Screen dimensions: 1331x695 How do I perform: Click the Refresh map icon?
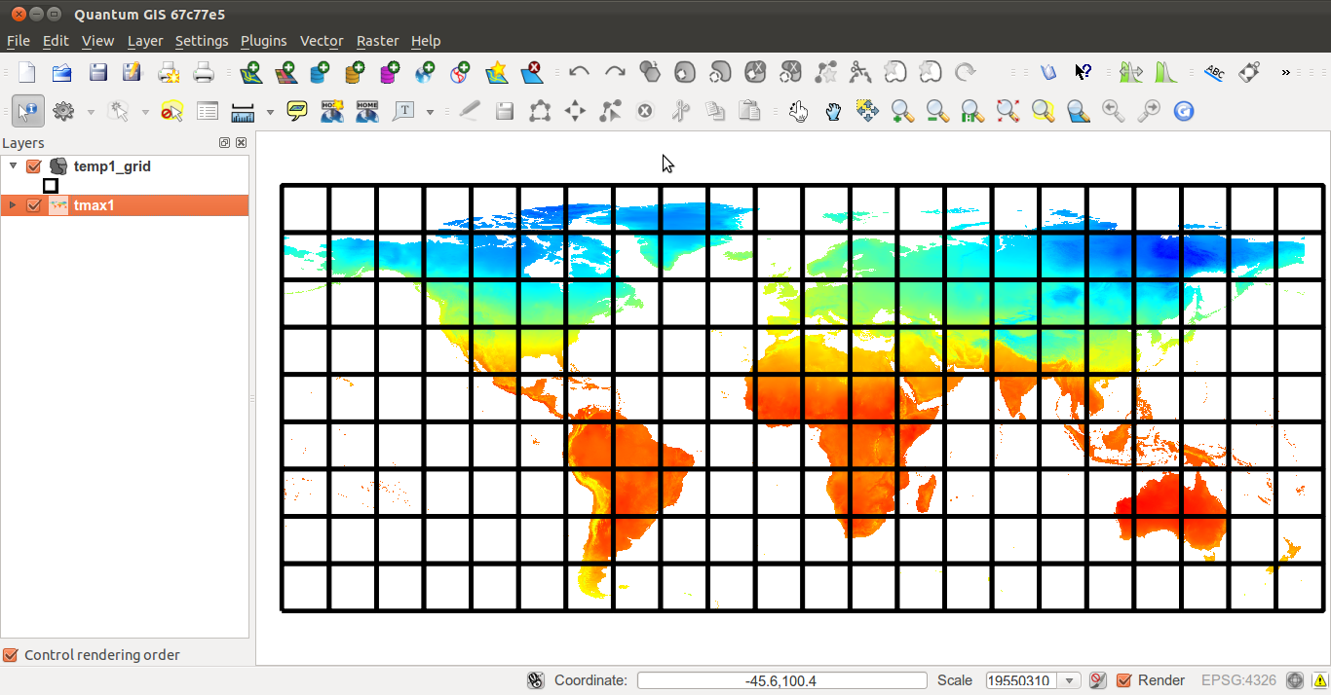(1183, 111)
